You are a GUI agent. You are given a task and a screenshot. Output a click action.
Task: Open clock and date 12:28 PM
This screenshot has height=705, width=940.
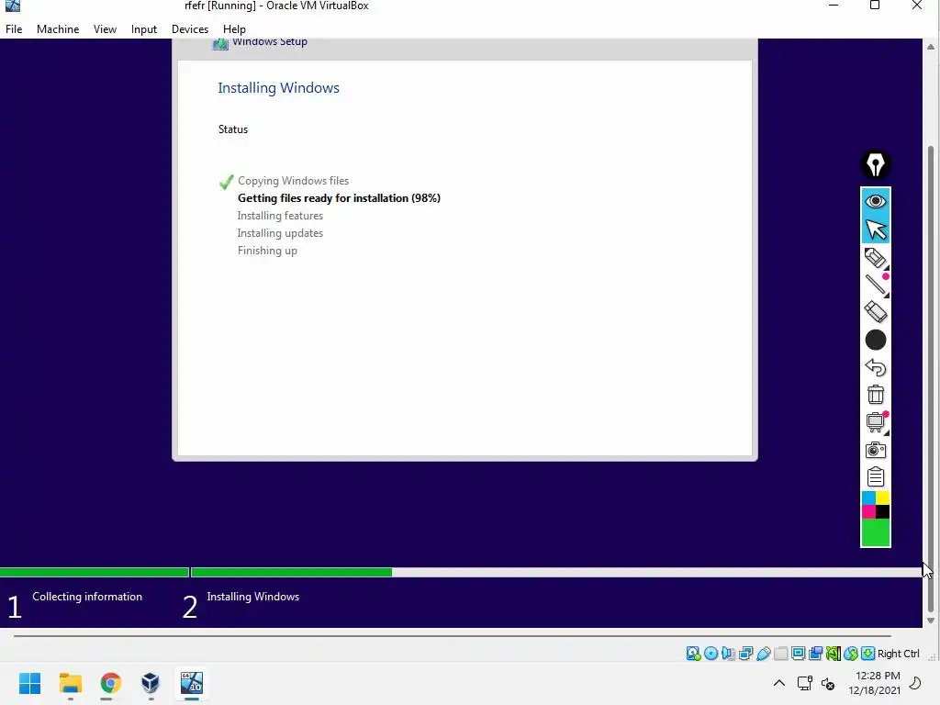click(x=875, y=683)
